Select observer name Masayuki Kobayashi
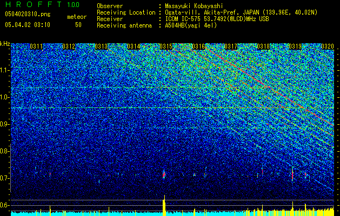 tap(194, 6)
